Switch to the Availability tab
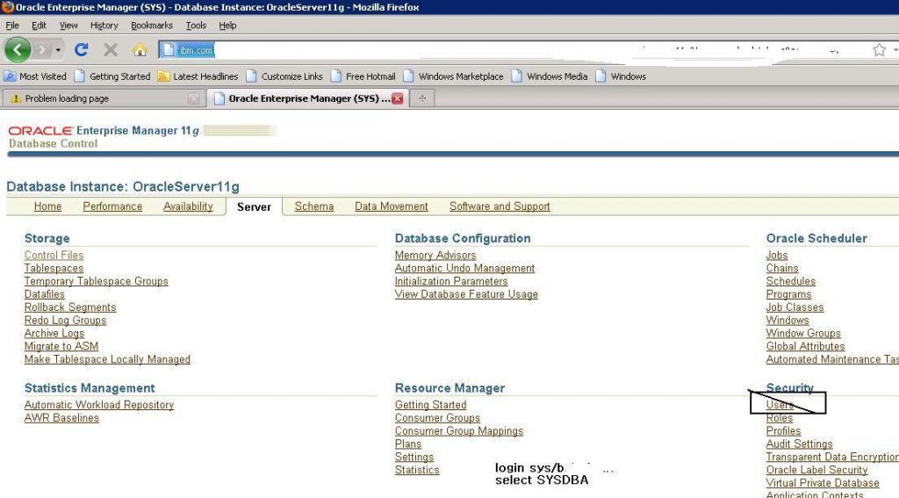Viewport: 899px width, 498px height. [188, 206]
